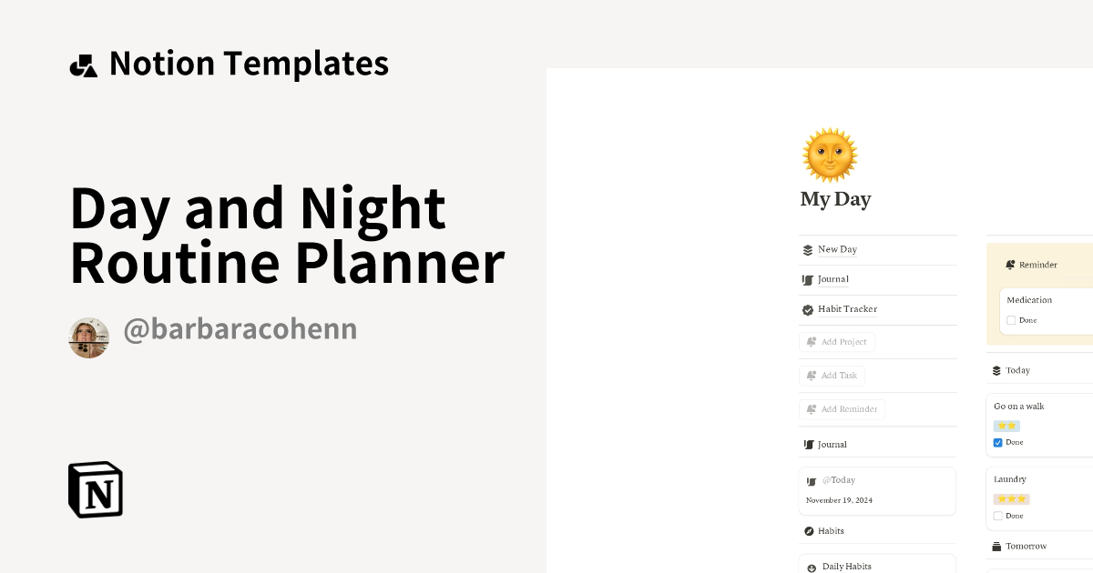Mark the Laundry task as Done
Screen dimensions: 1093x573
point(997,516)
